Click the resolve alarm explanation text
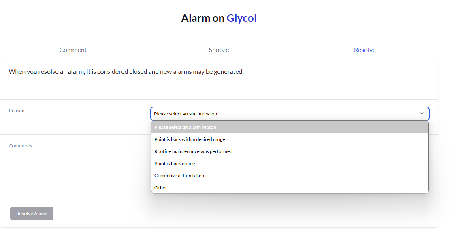454x233 pixels. 126,71
